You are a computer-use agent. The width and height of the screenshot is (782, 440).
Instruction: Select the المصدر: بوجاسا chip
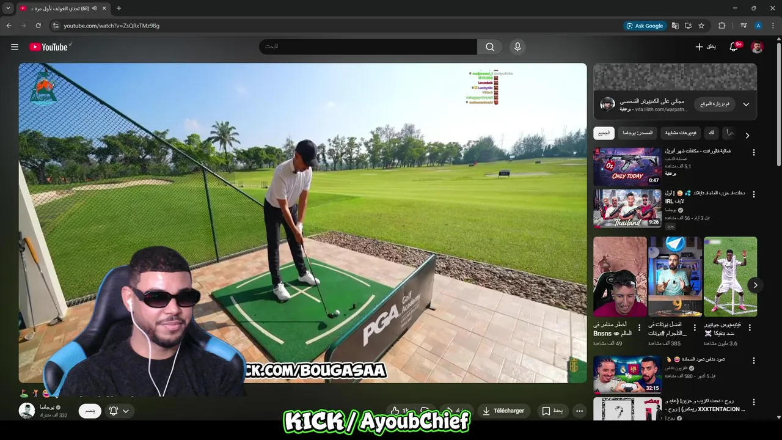pos(637,133)
